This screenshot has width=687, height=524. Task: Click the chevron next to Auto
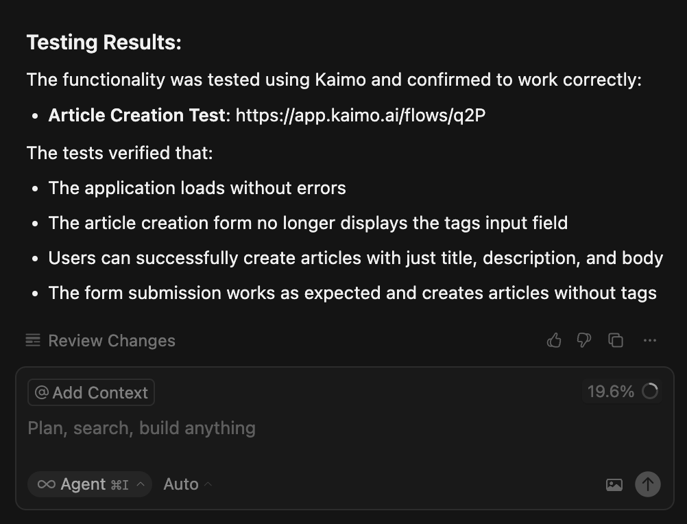tap(208, 484)
